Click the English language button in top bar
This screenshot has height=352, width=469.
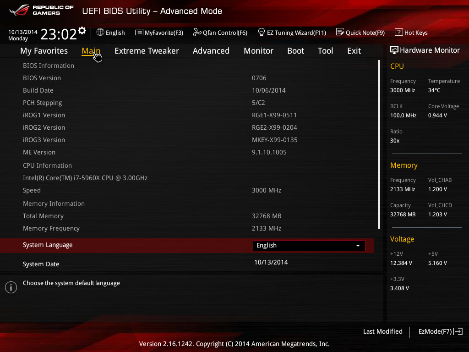115,33
